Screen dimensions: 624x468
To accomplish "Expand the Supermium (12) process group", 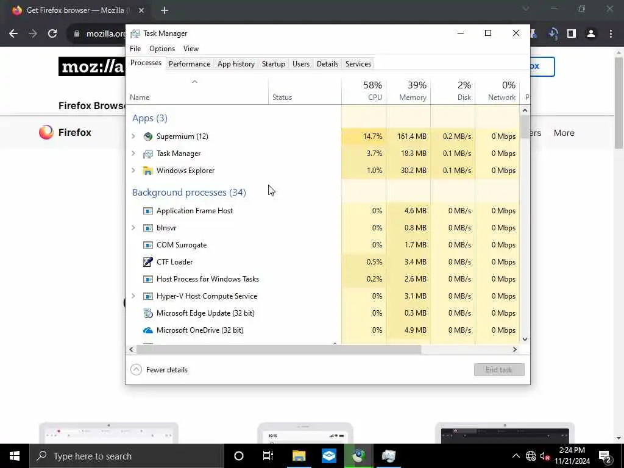I will click(x=133, y=136).
